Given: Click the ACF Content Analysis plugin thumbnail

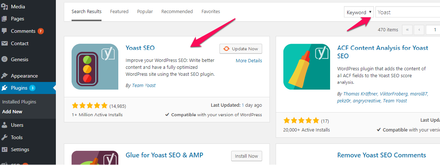Looking at the screenshot, I should [x=307, y=67].
